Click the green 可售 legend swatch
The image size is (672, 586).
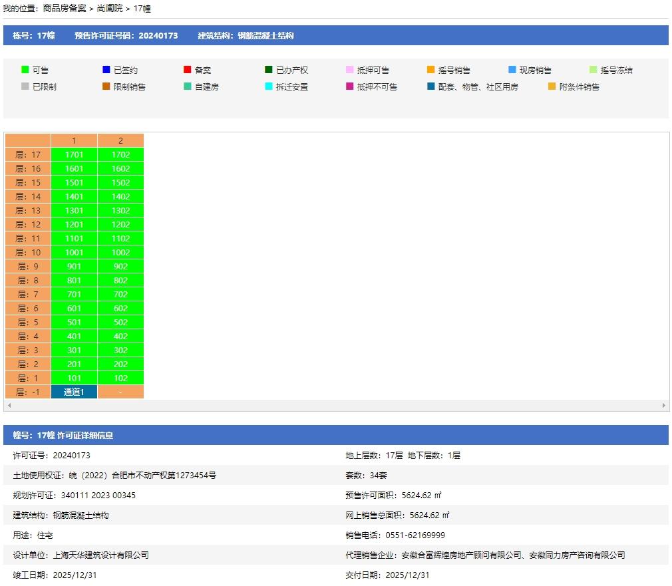(25, 70)
